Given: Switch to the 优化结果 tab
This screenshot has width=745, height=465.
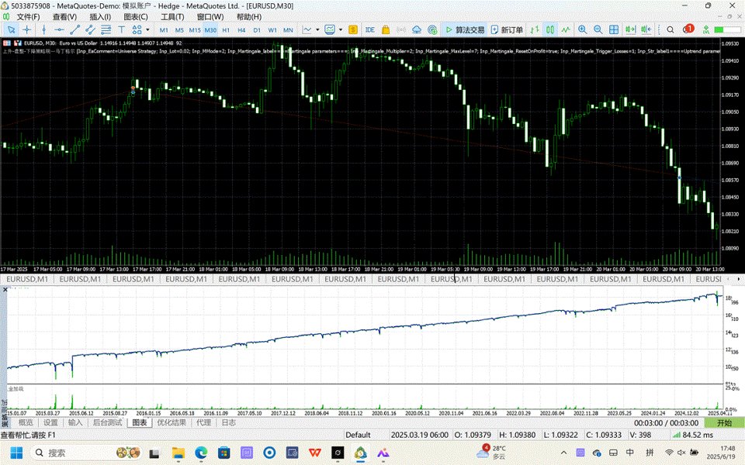Looking at the screenshot, I should pyautogui.click(x=172, y=422).
